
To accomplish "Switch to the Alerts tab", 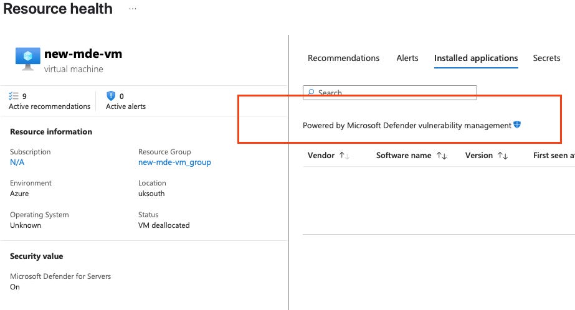I will (407, 58).
